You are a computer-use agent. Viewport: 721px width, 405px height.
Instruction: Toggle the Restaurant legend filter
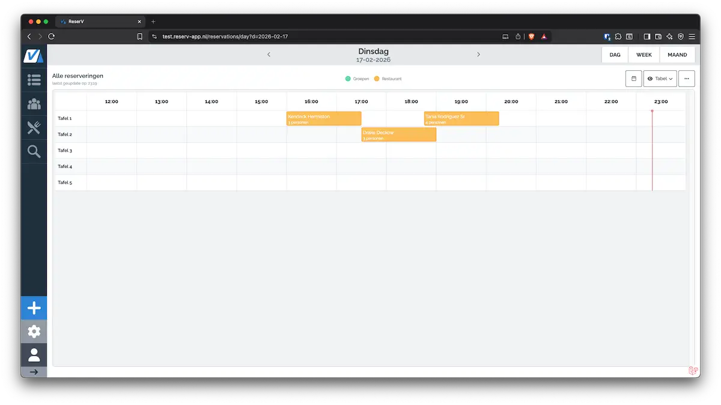click(388, 79)
